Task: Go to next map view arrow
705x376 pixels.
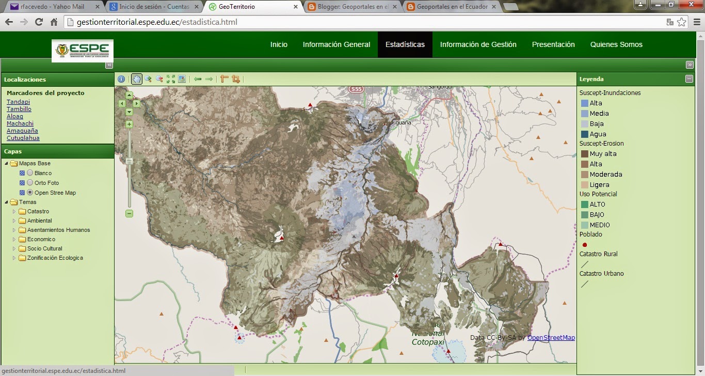Action: pyautogui.click(x=209, y=79)
